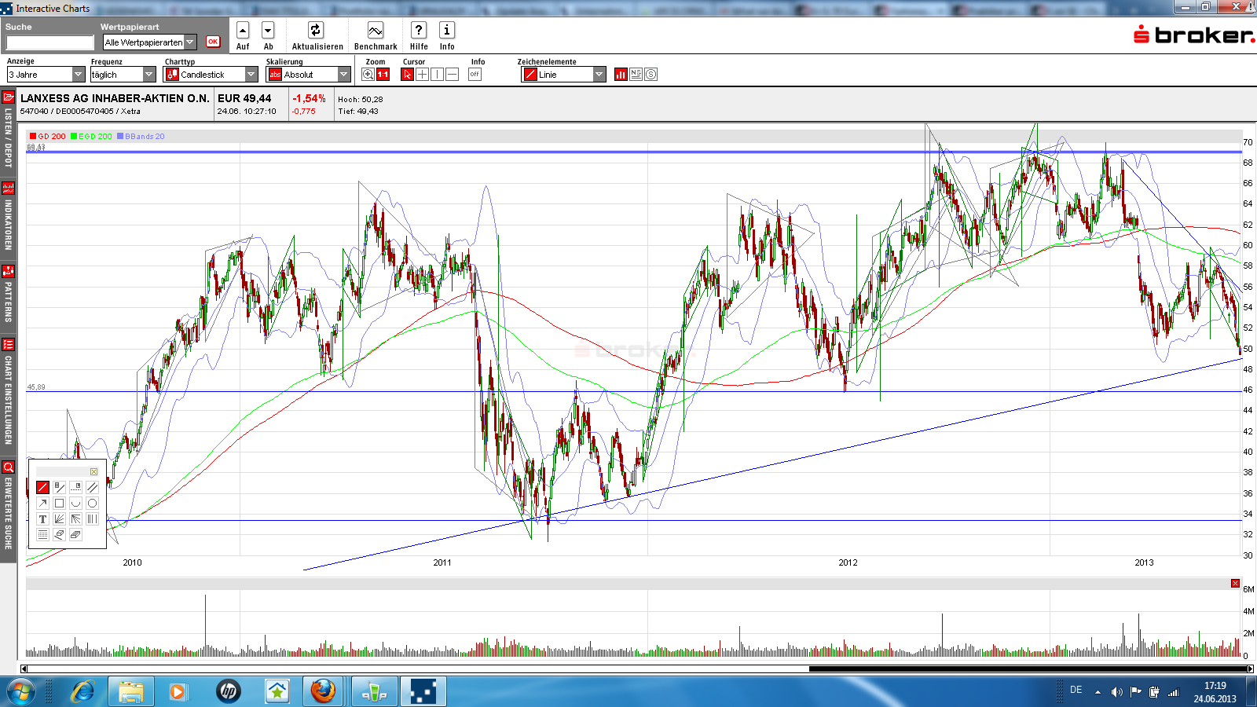Select the arc drawing tool
The width and height of the screenshot is (1257, 707).
(x=75, y=503)
